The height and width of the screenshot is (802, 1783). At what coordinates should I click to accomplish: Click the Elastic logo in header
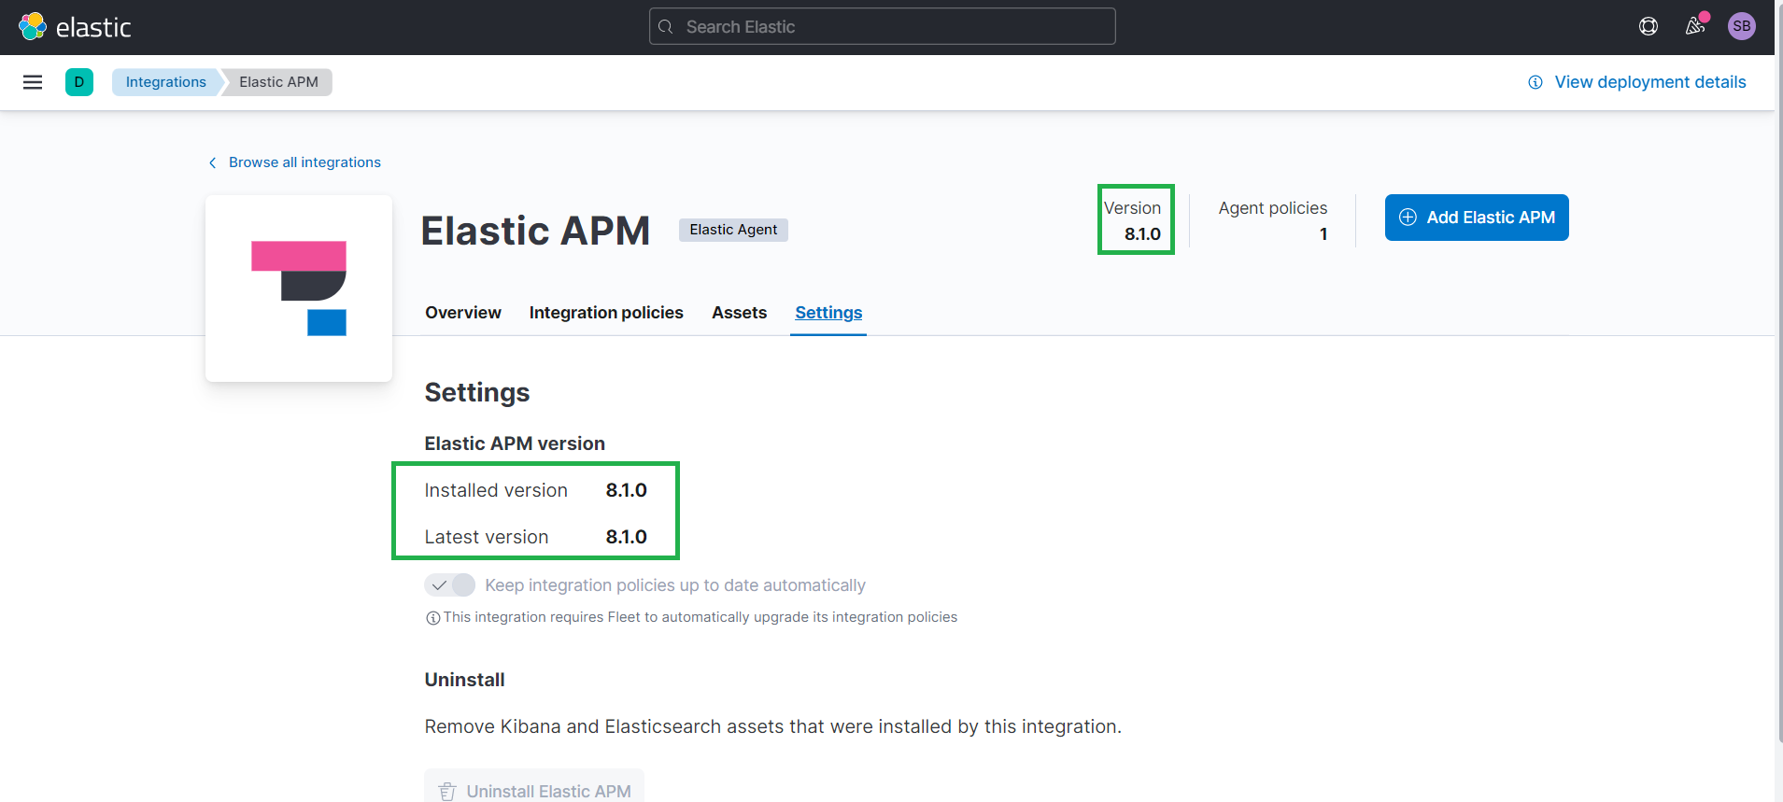tap(75, 27)
